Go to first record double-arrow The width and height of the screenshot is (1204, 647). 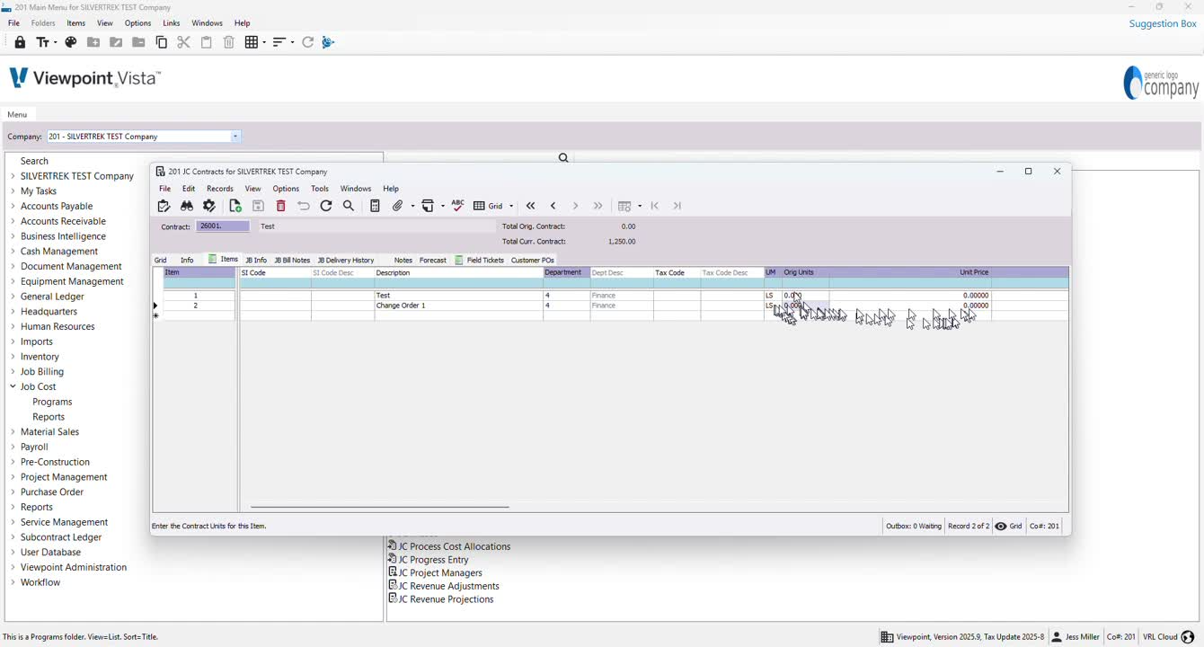click(x=531, y=206)
